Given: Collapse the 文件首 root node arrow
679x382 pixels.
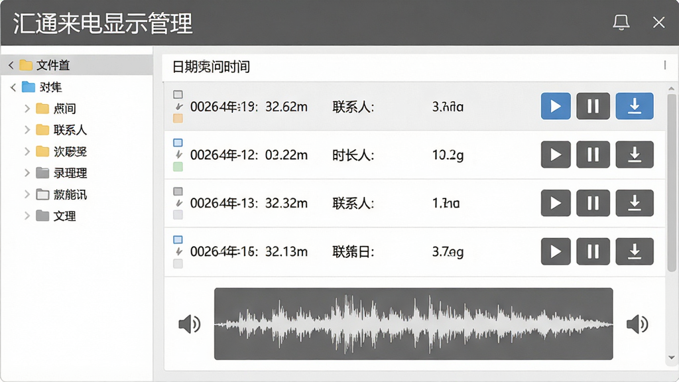Looking at the screenshot, I should (11, 66).
